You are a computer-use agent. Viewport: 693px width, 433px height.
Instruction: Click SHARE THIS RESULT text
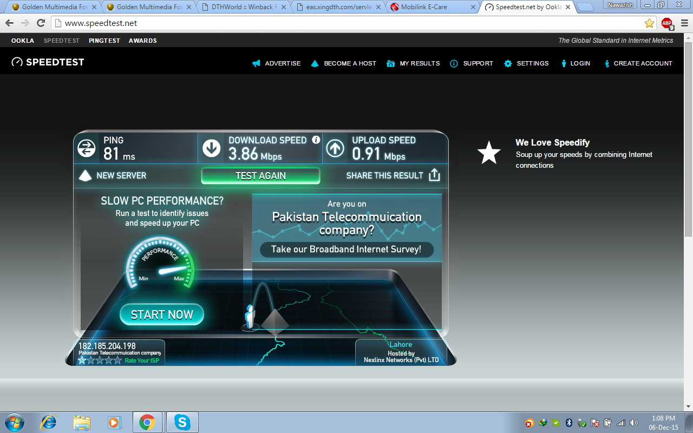coord(384,175)
